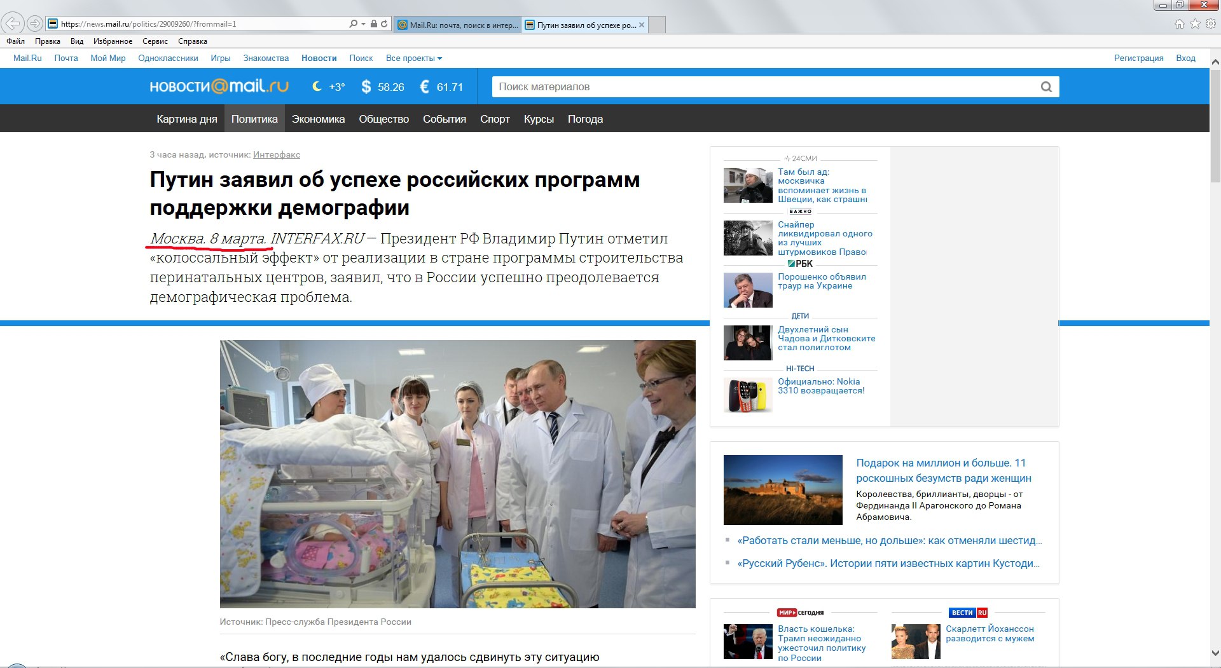Click the page scrollbar down arrow
This screenshot has width=1221, height=668.
(1215, 653)
